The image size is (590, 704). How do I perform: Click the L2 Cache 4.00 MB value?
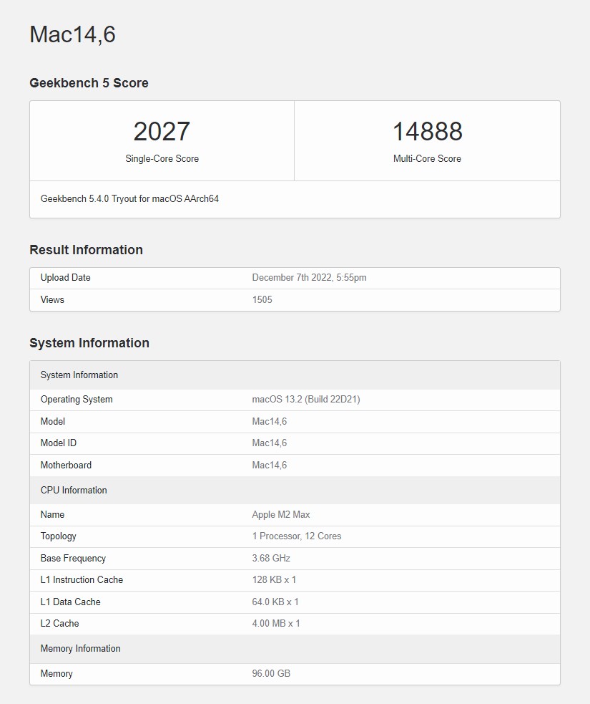click(x=276, y=624)
